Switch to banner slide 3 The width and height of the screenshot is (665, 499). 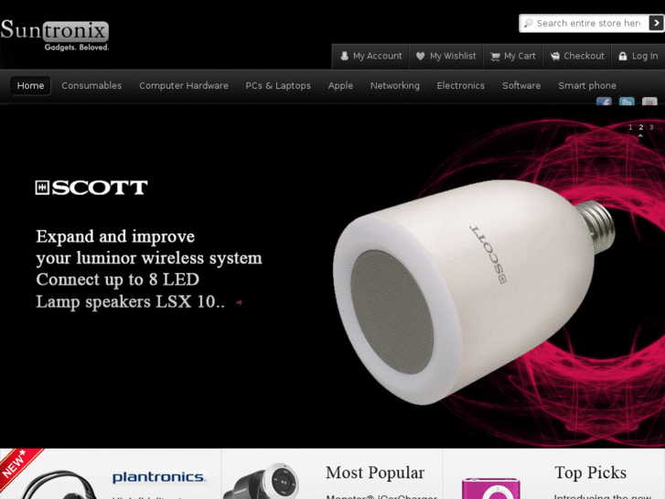(651, 127)
